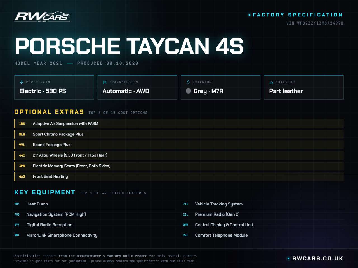Click the Automatic · AWD transmission card
This screenshot has height=268, width=358.
click(137, 87)
